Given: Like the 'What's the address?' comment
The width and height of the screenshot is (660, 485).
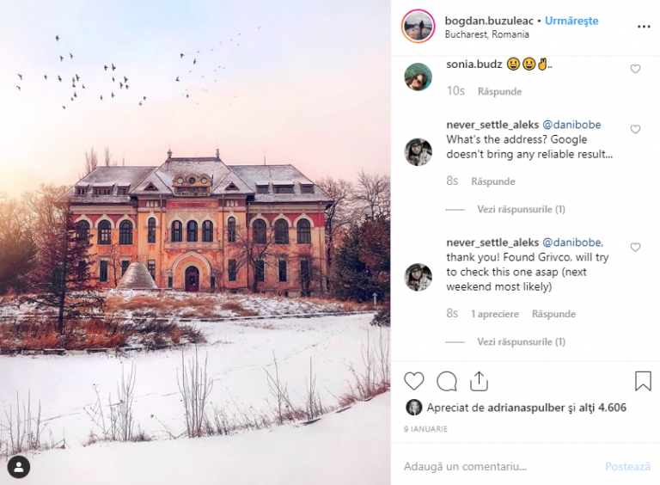Looking at the screenshot, I should click(635, 129).
